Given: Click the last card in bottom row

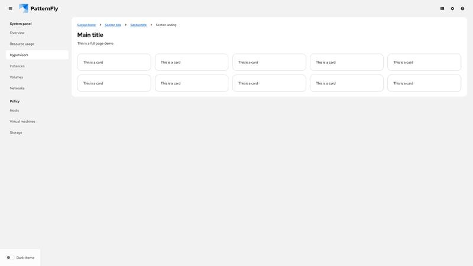Looking at the screenshot, I should (424, 83).
